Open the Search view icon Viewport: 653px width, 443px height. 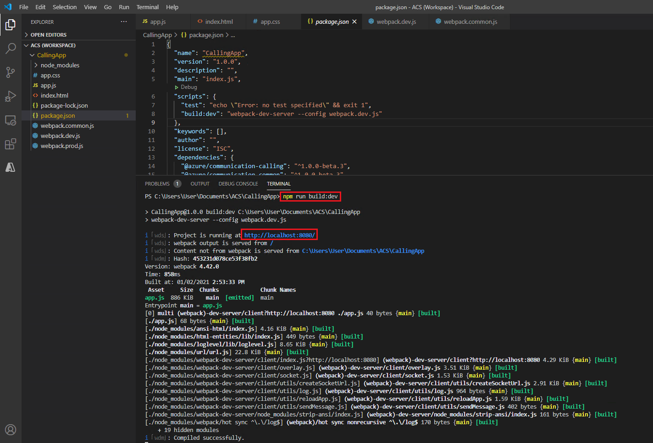pyautogui.click(x=10, y=48)
